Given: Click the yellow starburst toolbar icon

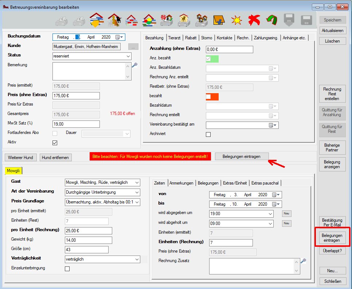Looking at the screenshot, I should [x=237, y=20].
